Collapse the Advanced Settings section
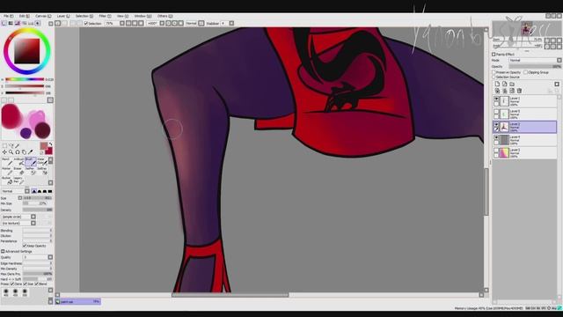 [x=3, y=252]
